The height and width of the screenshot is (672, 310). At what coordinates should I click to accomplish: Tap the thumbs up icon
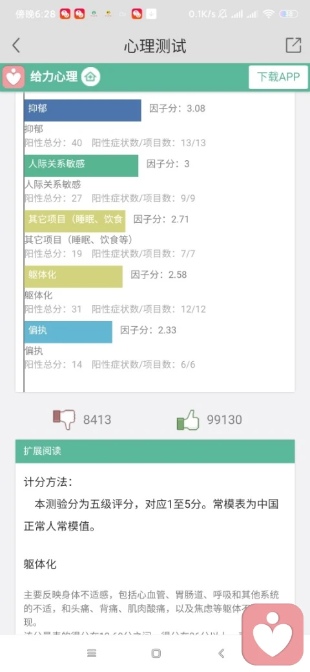[188, 419]
